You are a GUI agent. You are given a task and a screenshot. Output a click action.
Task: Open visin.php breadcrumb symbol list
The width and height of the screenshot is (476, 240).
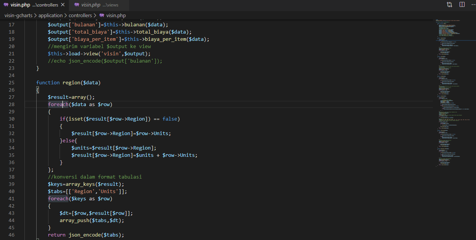point(116,15)
